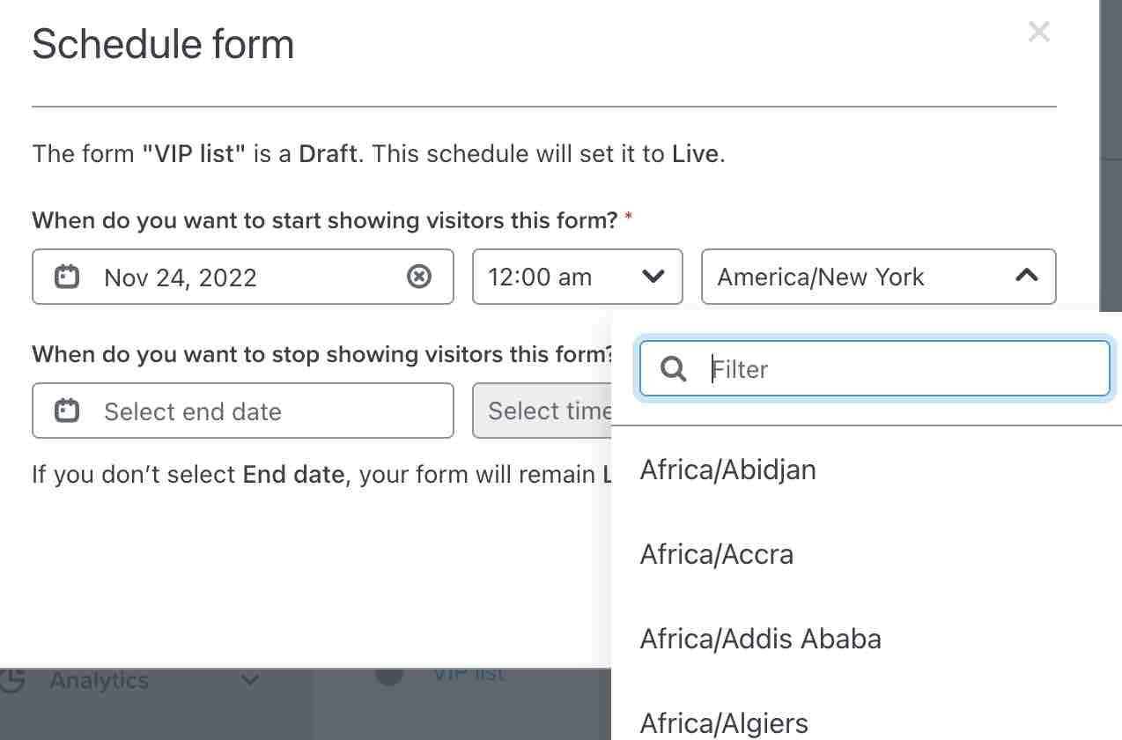
Task: Pick Africa/Addis Ababa as the timezone
Action: pyautogui.click(x=760, y=638)
